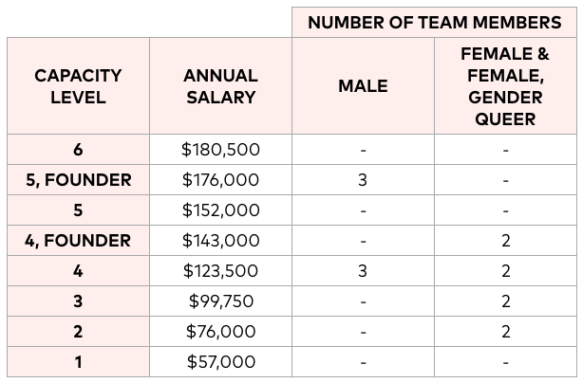Select female count 2 in $143,000 row

pyautogui.click(x=506, y=241)
